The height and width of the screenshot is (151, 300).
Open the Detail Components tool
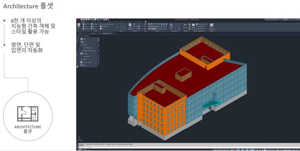pyautogui.click(x=211, y=26)
